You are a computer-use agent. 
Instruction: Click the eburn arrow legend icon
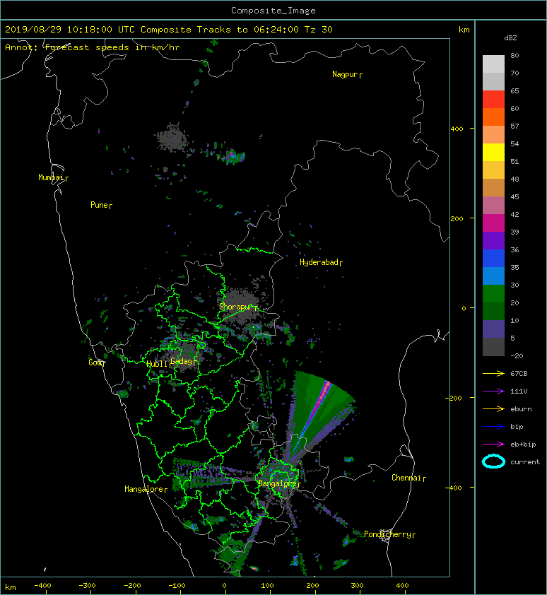tap(493, 409)
